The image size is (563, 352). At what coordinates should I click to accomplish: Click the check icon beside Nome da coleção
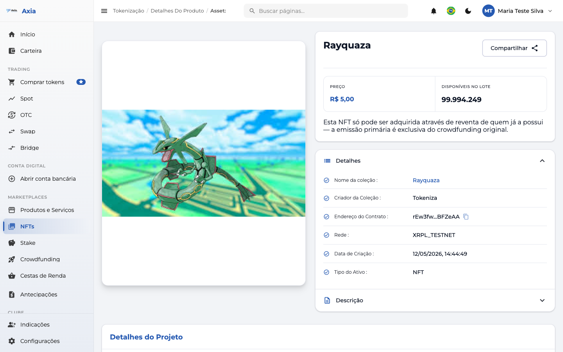pyautogui.click(x=326, y=180)
